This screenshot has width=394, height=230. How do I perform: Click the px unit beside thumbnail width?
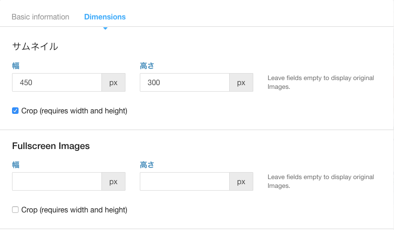[x=113, y=82]
